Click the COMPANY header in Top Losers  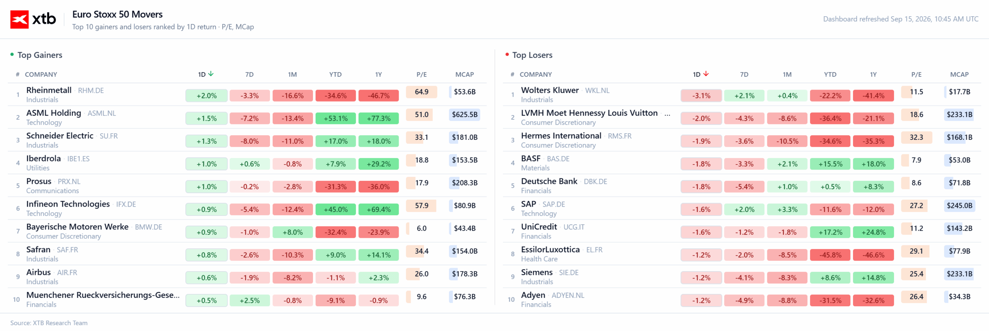(535, 75)
